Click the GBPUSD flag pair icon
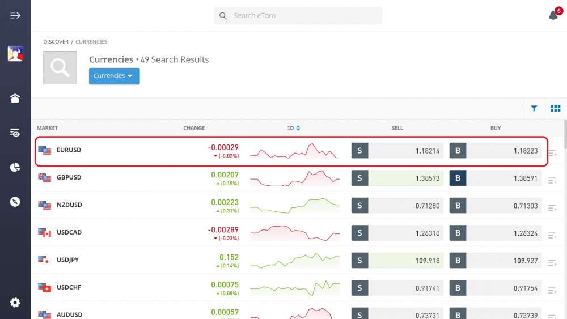This screenshot has width=567, height=319. [44, 178]
